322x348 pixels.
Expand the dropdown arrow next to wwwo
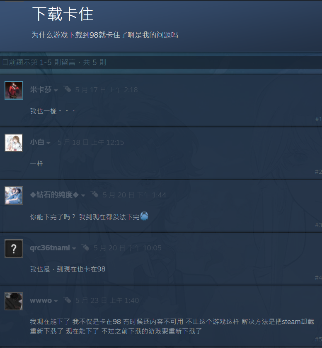click(x=56, y=301)
